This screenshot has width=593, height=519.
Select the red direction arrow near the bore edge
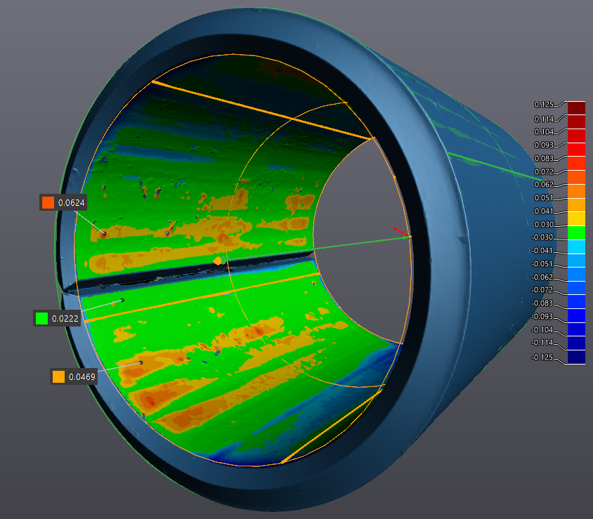[x=400, y=231]
